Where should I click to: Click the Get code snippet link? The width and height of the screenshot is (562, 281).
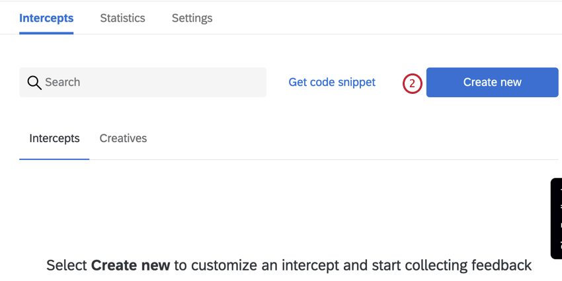coord(332,82)
